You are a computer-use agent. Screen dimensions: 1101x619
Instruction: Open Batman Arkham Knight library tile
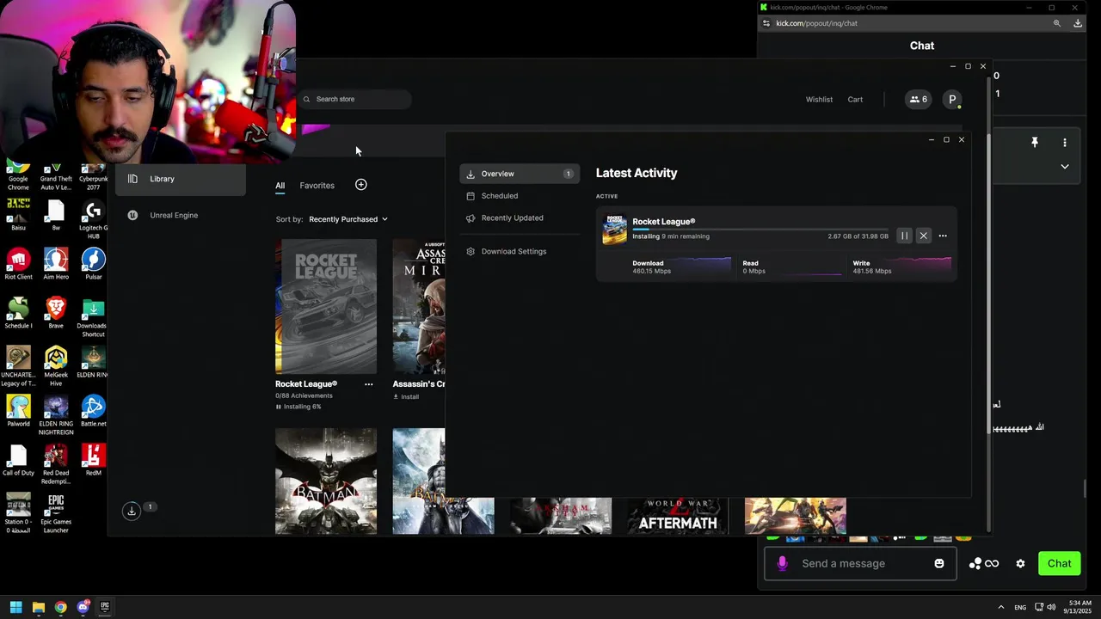[326, 481]
